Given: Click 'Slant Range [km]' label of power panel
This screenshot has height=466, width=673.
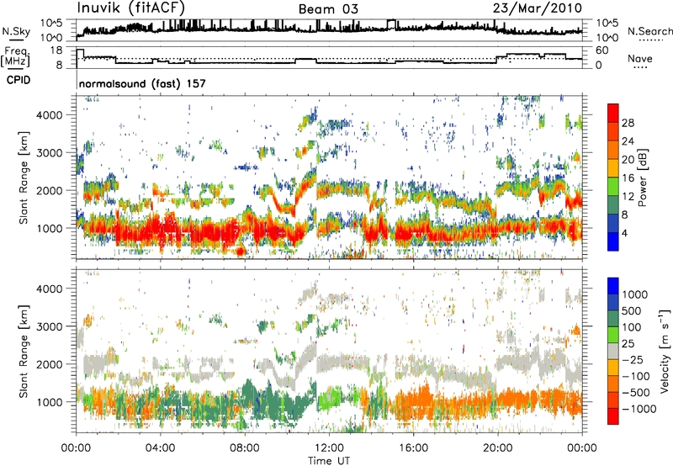Looking at the screenshot, I should coord(24,177).
